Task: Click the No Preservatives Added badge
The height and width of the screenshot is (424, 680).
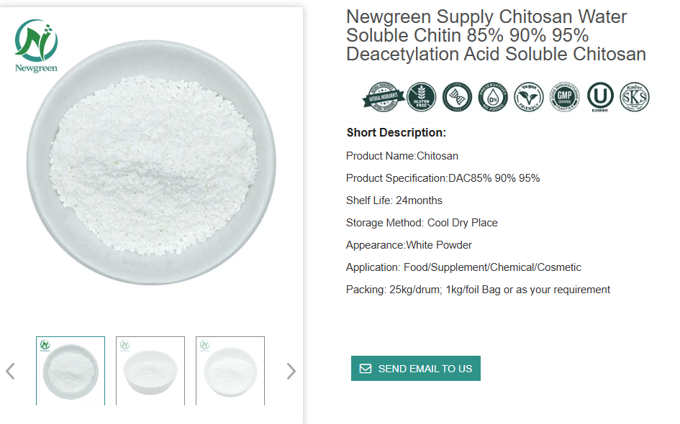Action: 493,97
